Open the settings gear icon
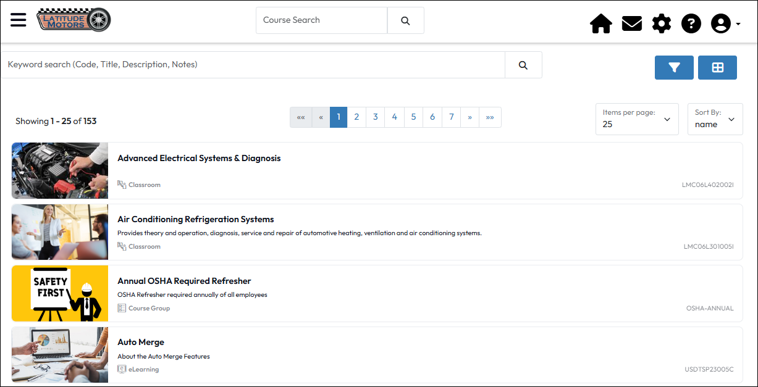This screenshot has height=387, width=758. [661, 24]
